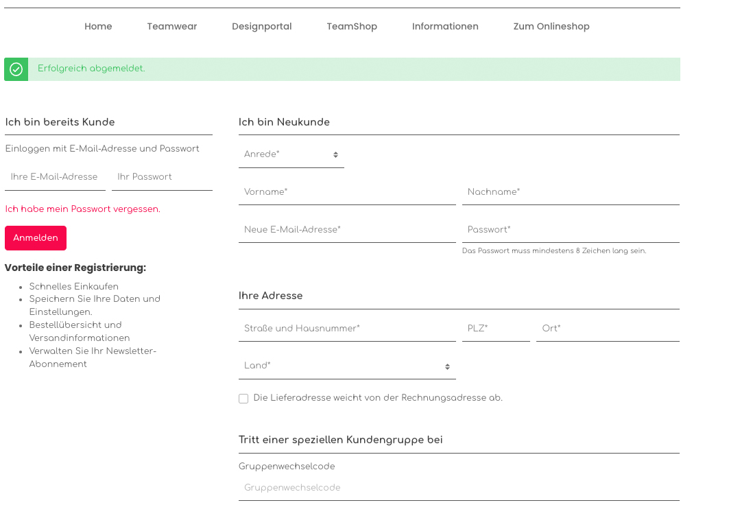Focus the Ihr Passwort login field
Viewport: 740px width, 505px height.
pyautogui.click(x=163, y=177)
